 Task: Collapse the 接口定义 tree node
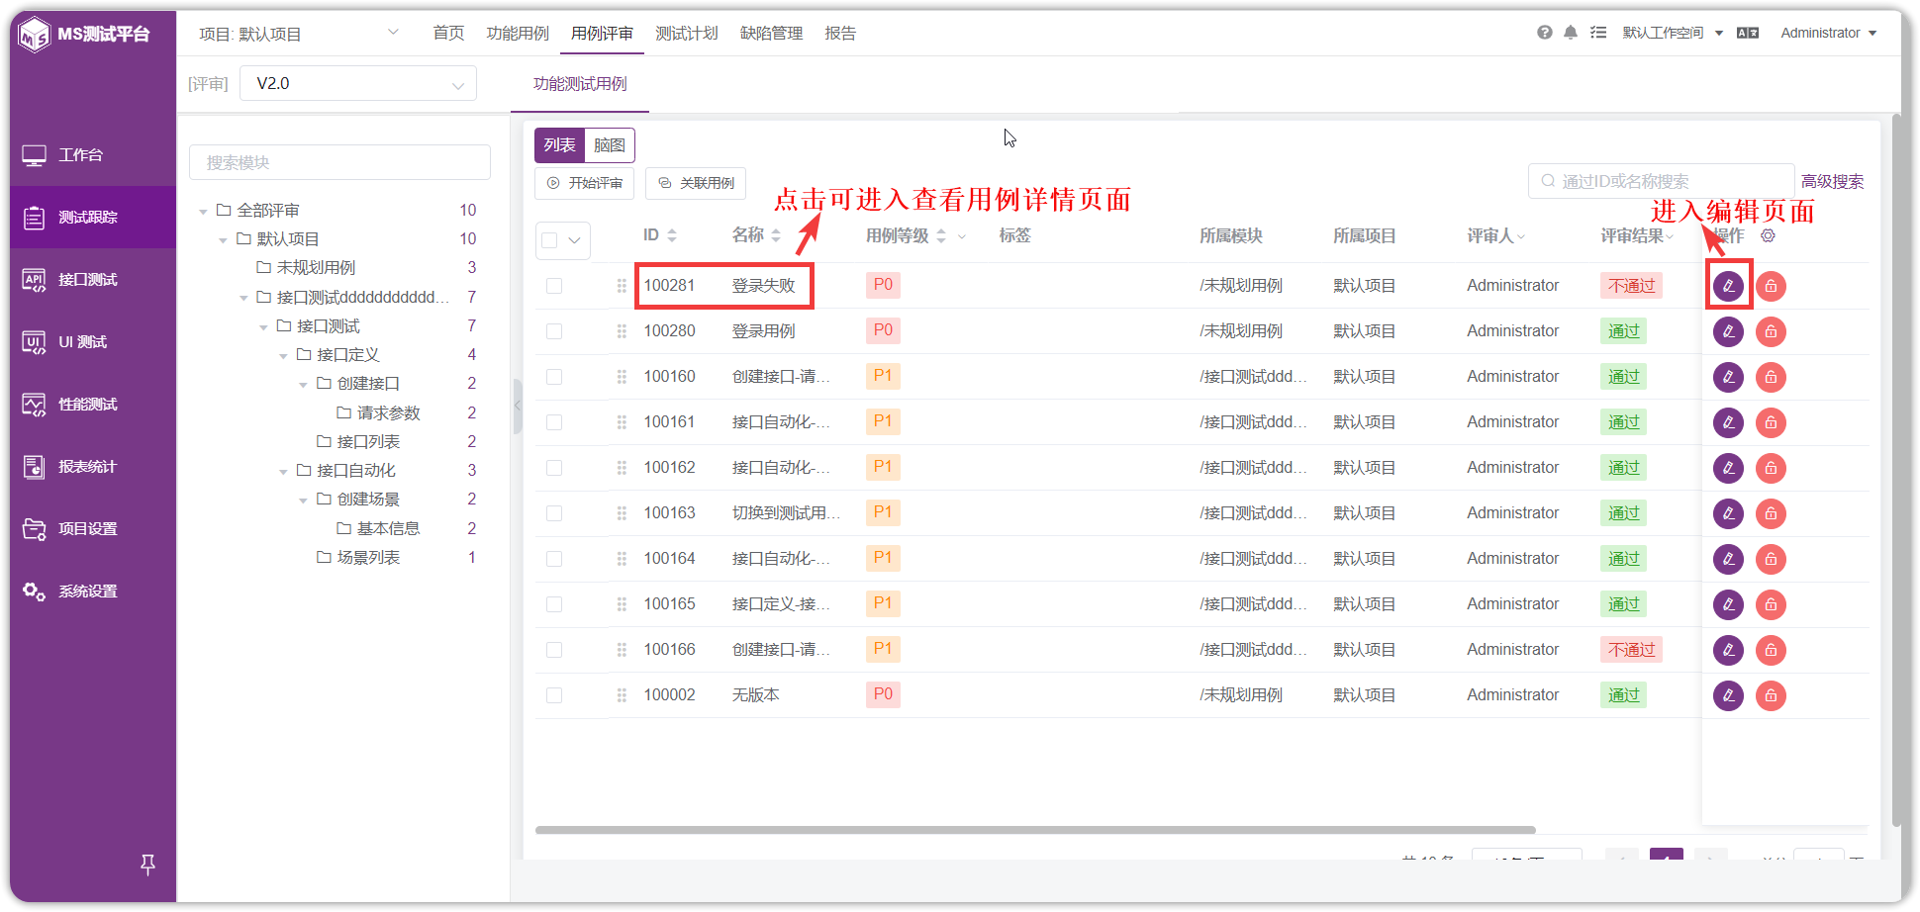pos(283,356)
